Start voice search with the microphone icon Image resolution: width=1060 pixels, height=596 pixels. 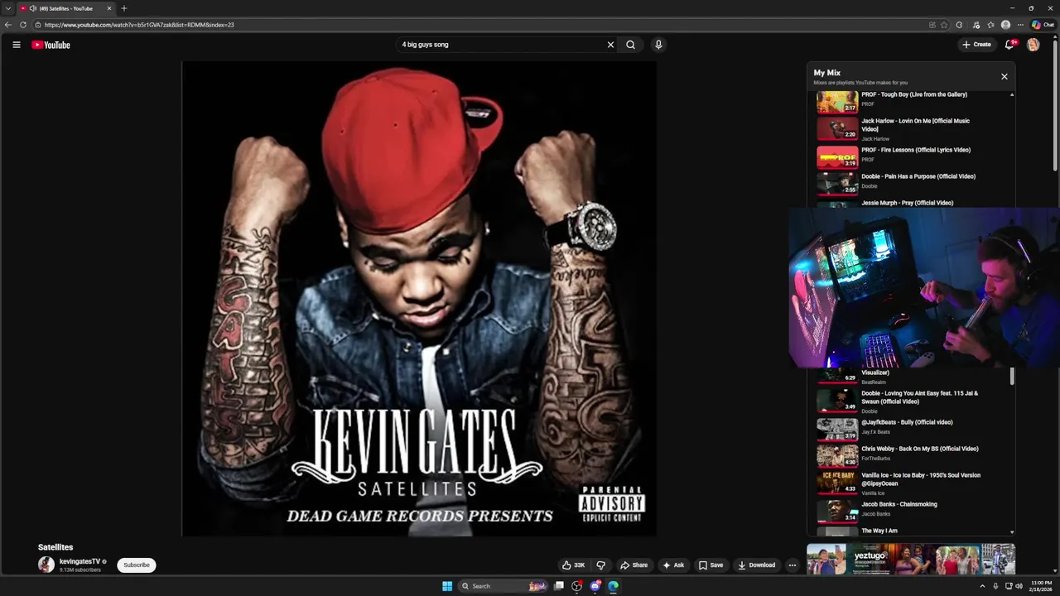[x=658, y=45]
